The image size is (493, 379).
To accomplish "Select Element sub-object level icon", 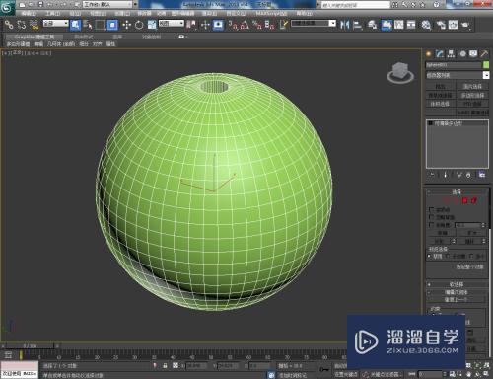I will 474,200.
